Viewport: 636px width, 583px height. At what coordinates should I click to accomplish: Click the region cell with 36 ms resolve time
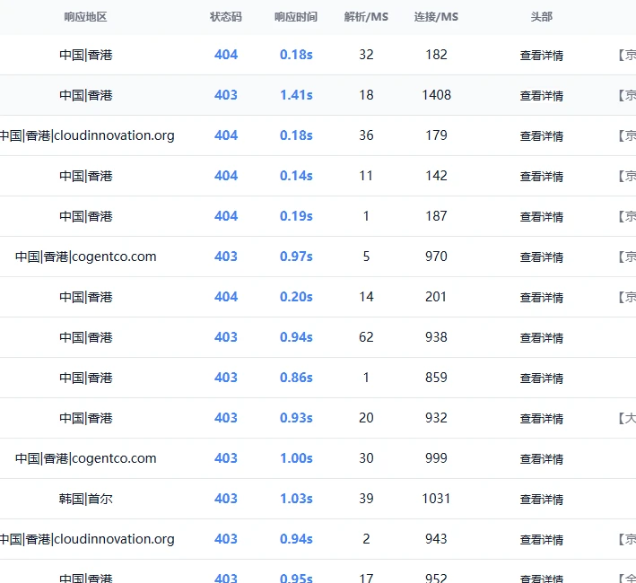(87, 135)
